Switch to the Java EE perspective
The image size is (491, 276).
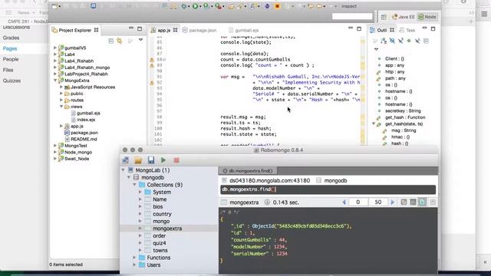point(403,17)
